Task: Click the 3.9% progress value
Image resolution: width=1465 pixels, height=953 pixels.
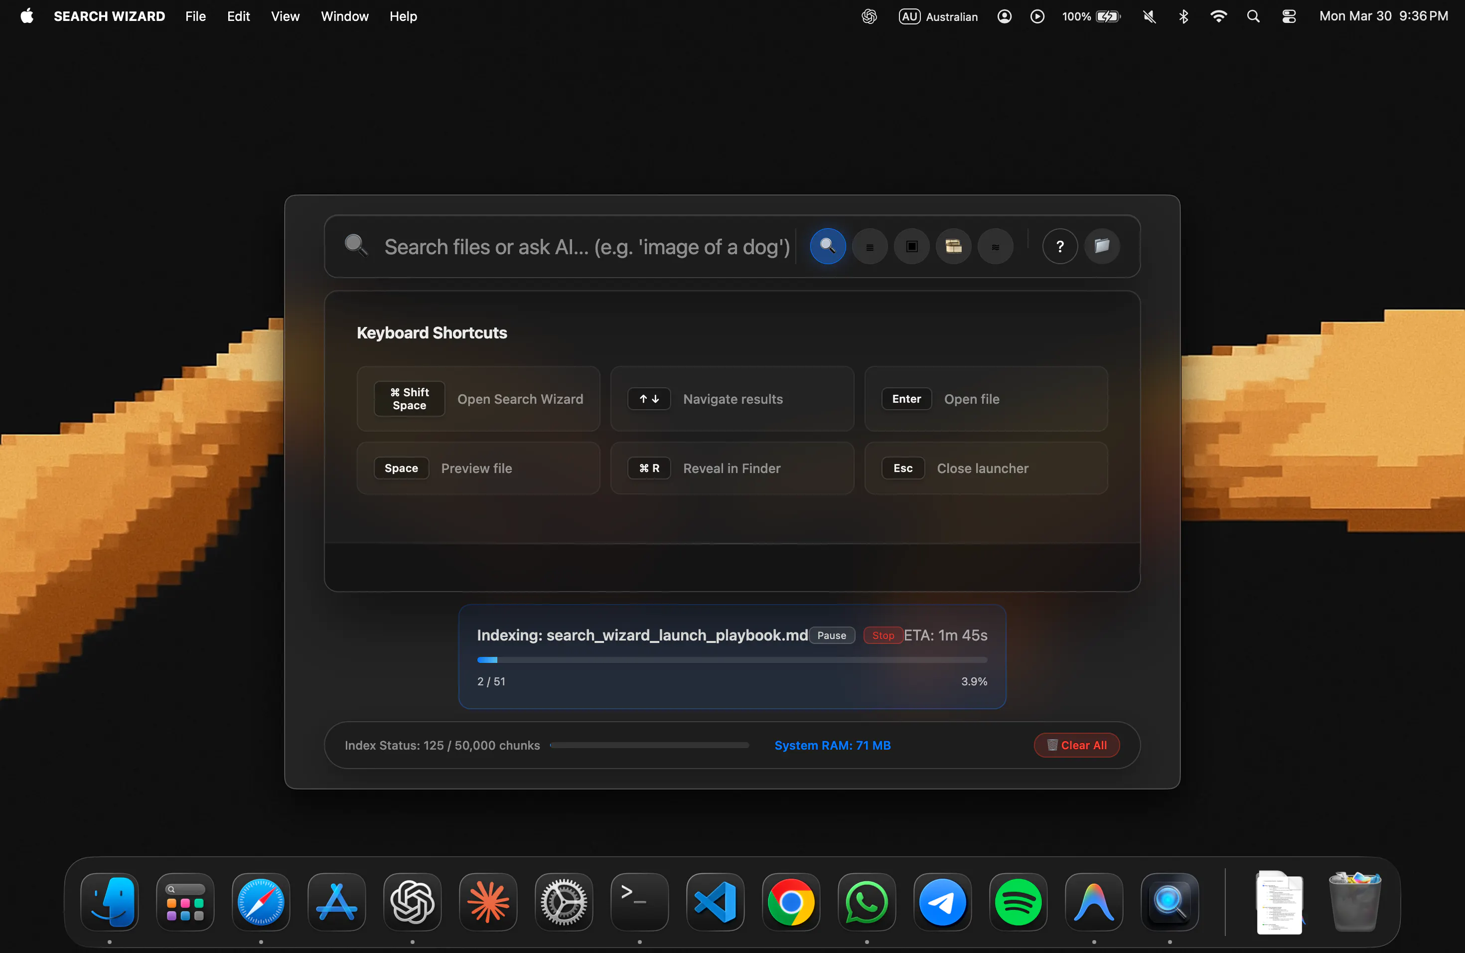Action: pos(974,681)
